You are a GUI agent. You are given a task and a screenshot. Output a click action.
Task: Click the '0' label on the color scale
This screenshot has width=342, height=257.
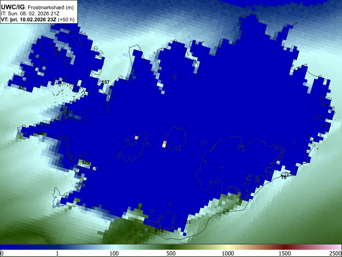2,253
